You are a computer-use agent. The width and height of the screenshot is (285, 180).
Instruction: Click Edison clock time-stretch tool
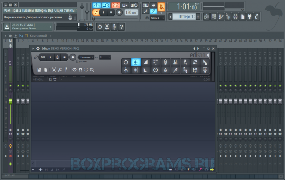(156, 70)
